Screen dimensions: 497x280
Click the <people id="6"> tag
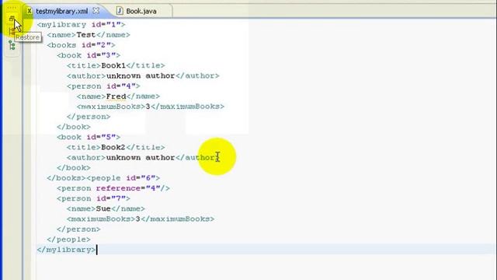tap(123, 178)
